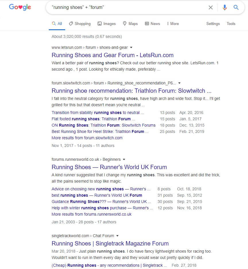Screen dimensions: 248x269
Task: Open Best Running Shoe for Heel Strike sitelink
Action: coord(100,131)
